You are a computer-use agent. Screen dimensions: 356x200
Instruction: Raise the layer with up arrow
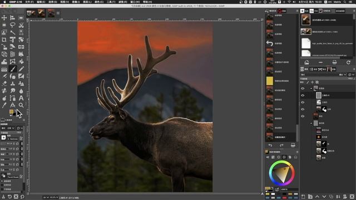click(x=317, y=197)
